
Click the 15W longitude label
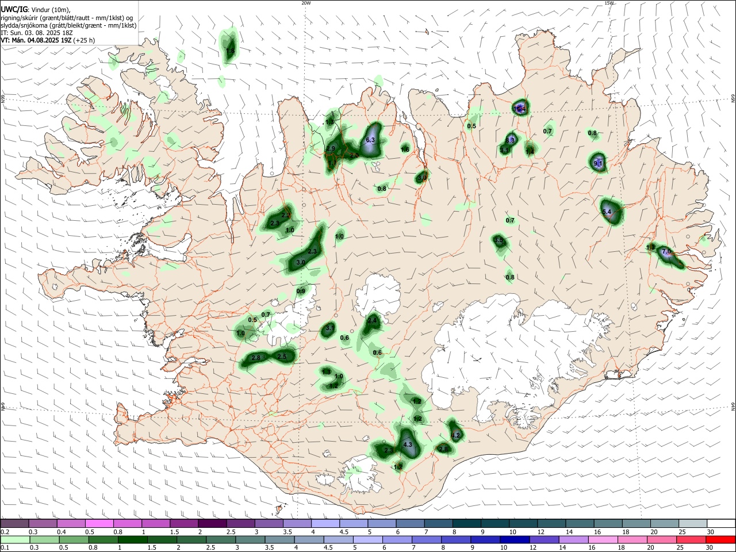(x=609, y=3)
